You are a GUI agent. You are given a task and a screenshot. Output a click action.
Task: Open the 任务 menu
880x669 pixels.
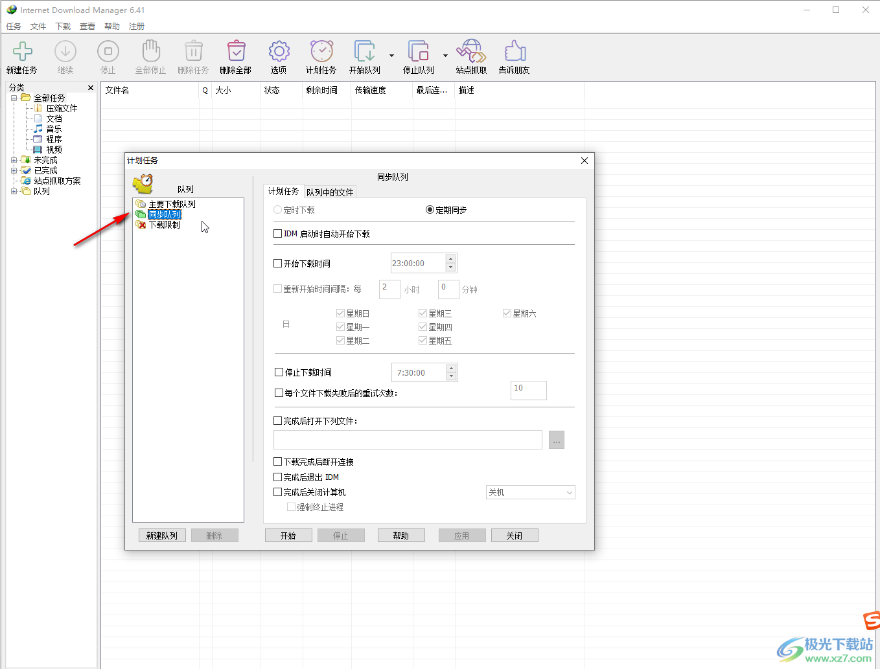(14, 27)
